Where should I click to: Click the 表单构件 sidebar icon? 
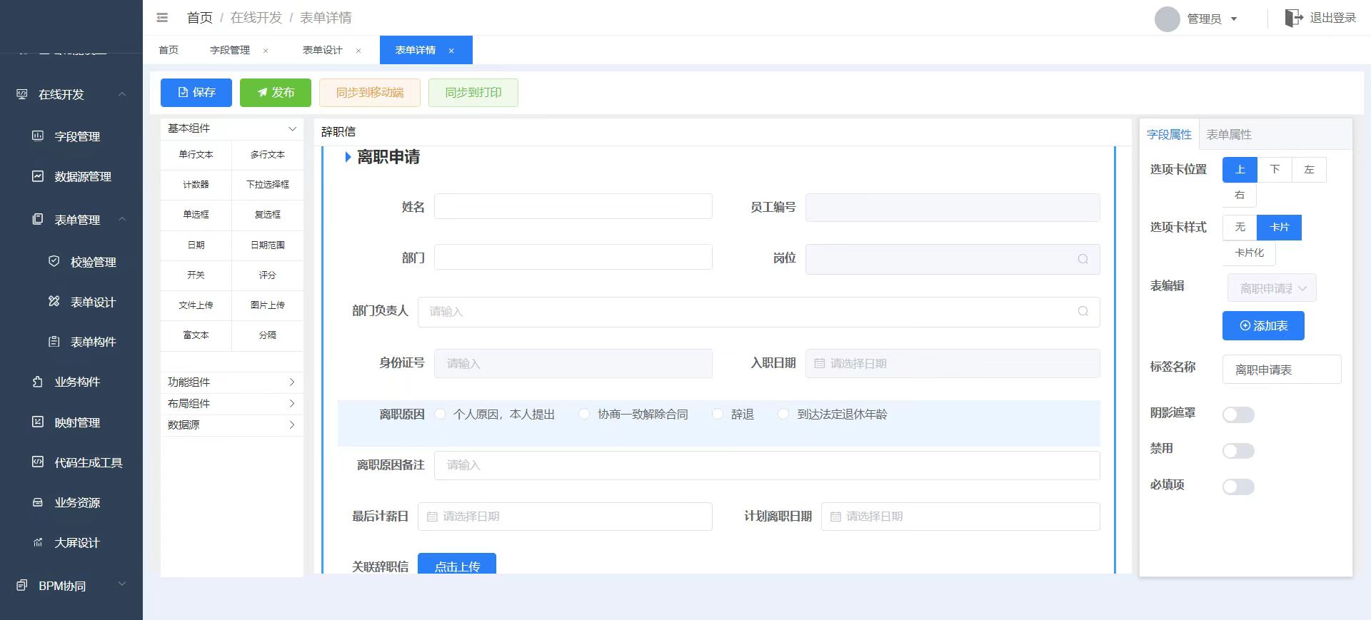[x=54, y=341]
